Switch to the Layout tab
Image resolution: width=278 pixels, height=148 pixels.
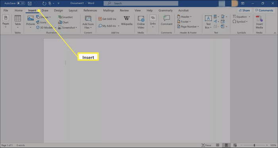(x=73, y=10)
